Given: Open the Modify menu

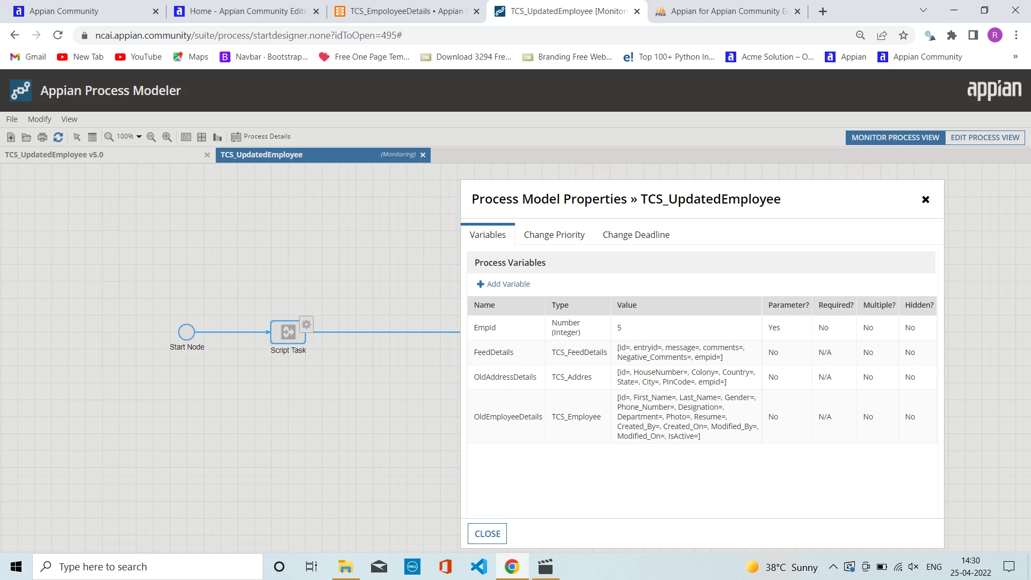Looking at the screenshot, I should [39, 119].
